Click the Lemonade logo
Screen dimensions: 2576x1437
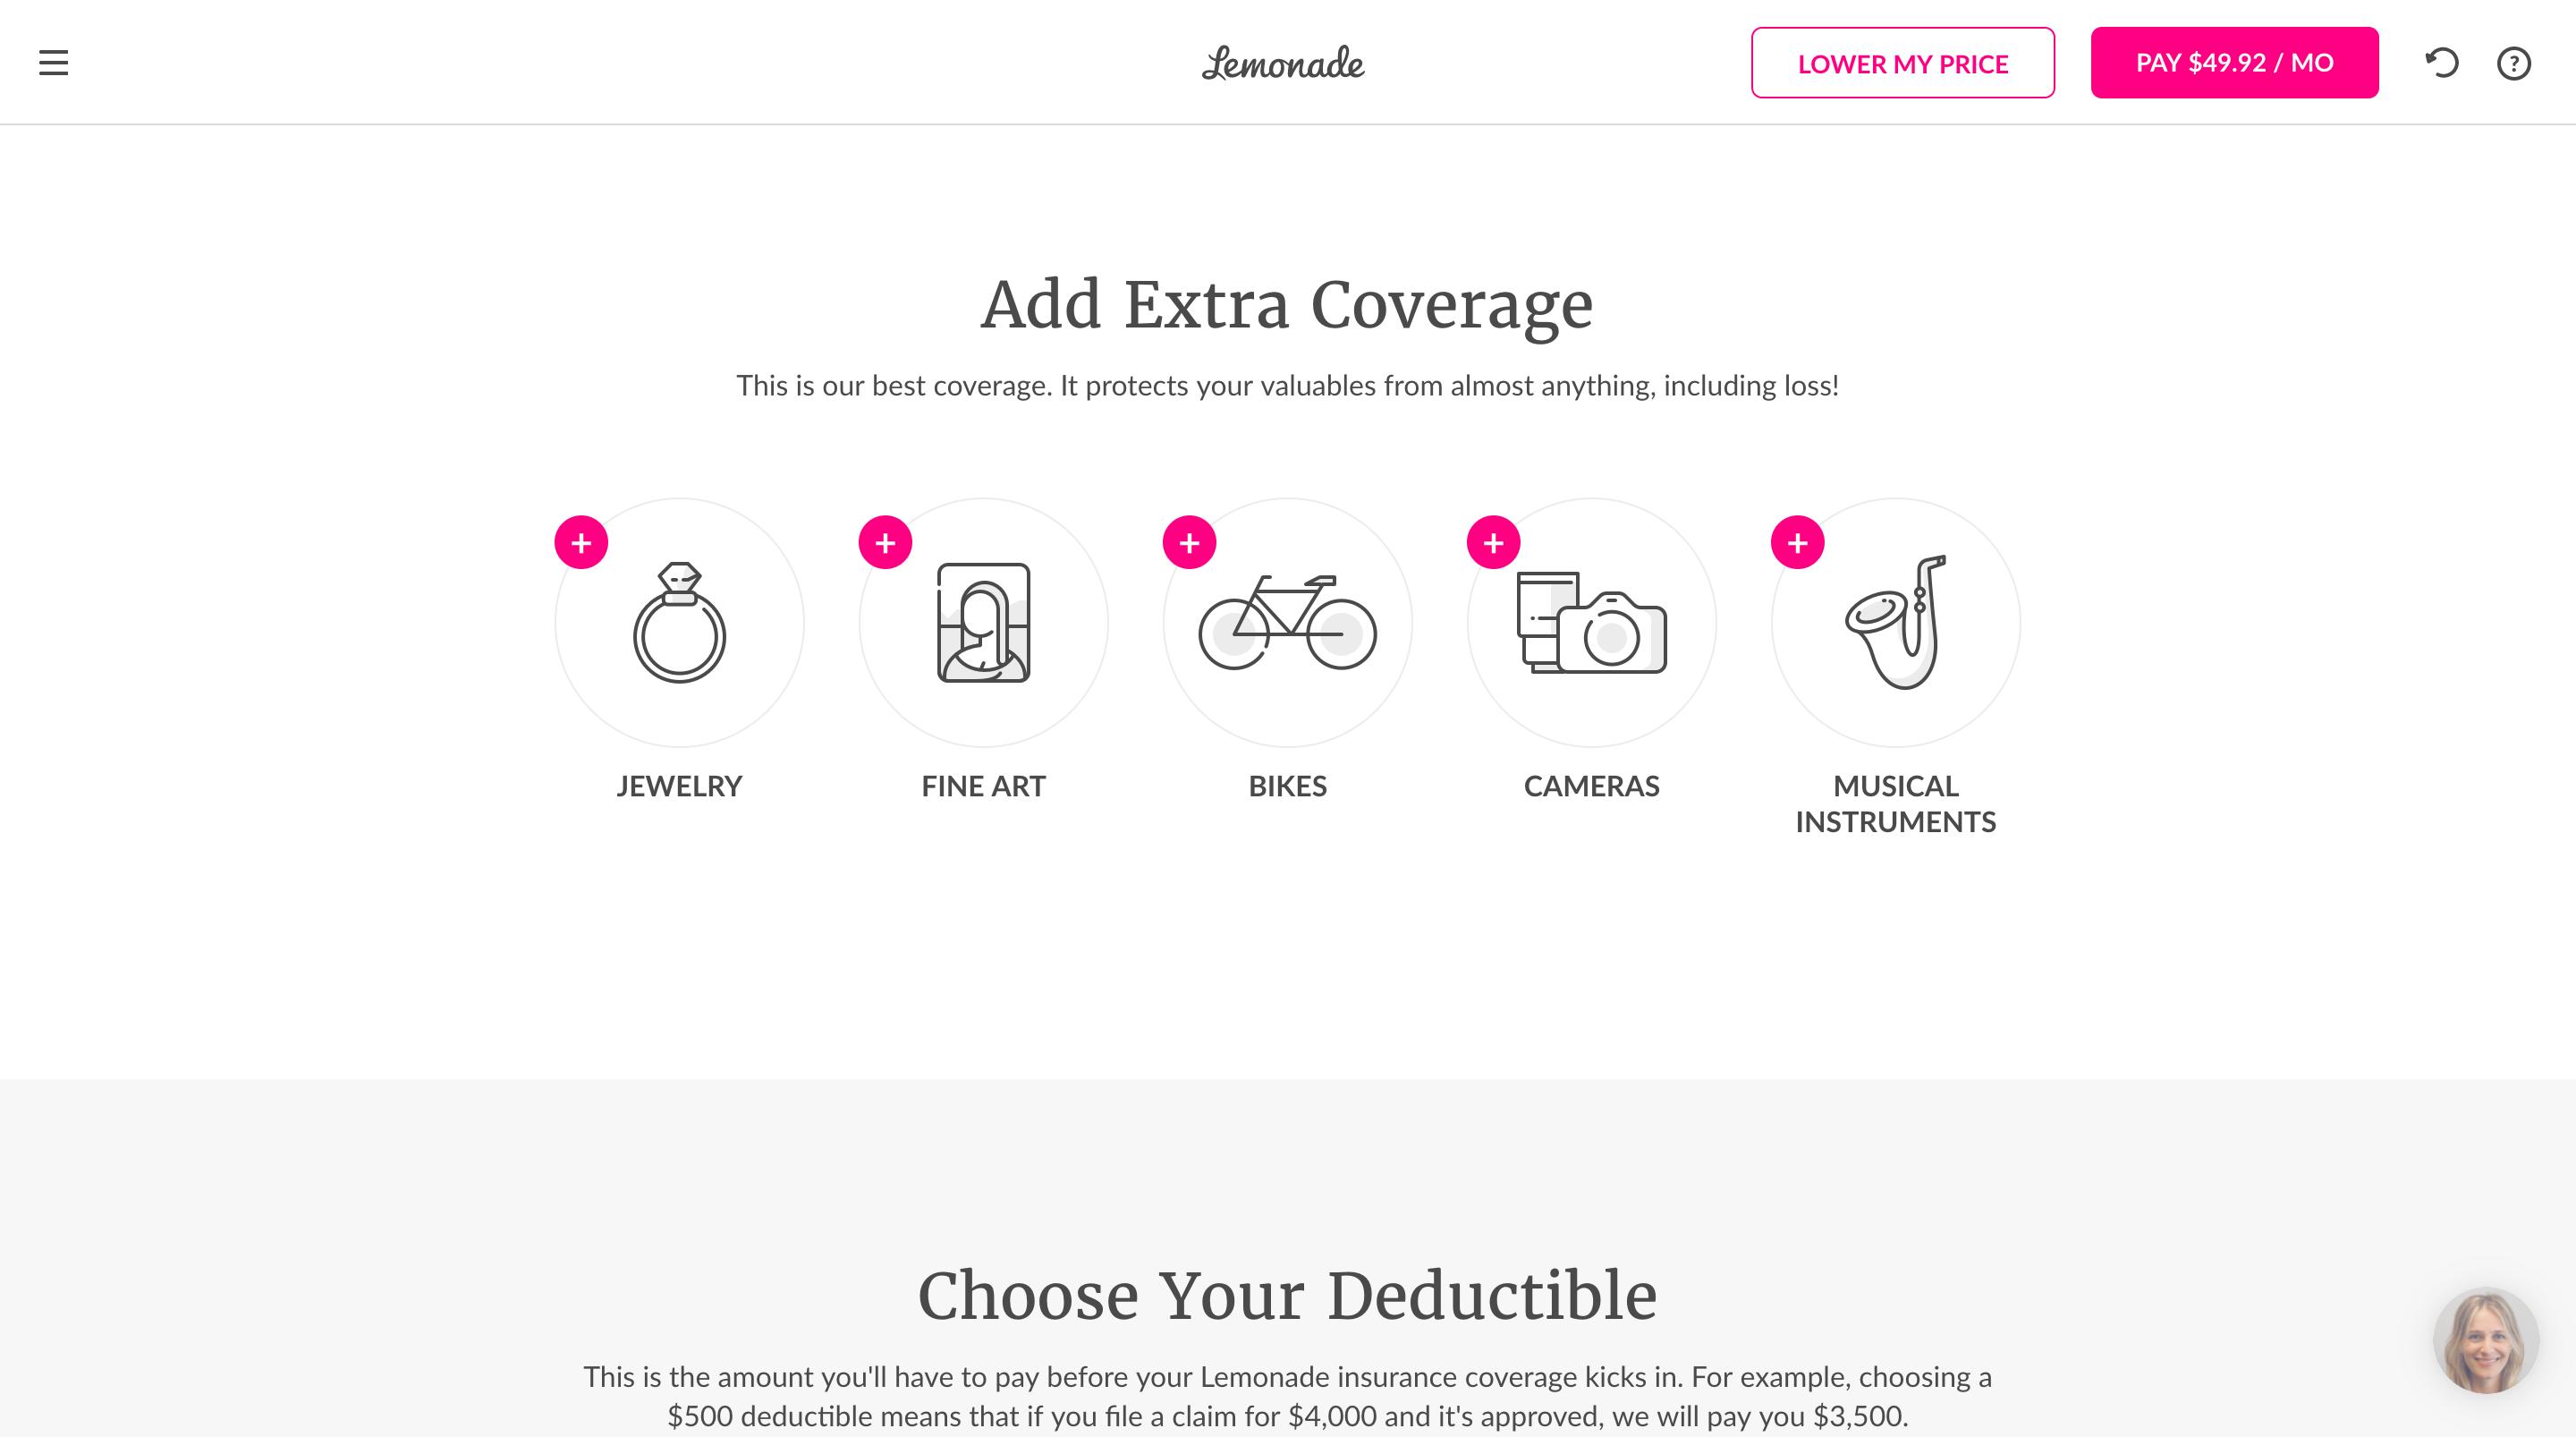[x=1283, y=63]
